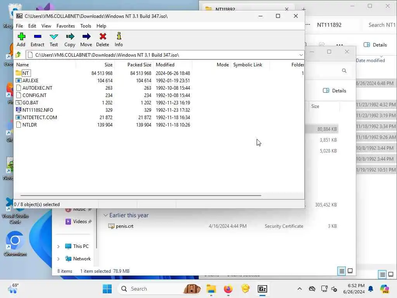Click the search icon in middle Explorer window
This screenshot has width=397, height=298.
344,71
